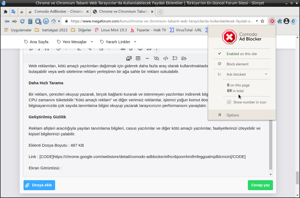Open the address bar history dropdown
The width and height of the screenshot is (300, 198).
[257, 21]
